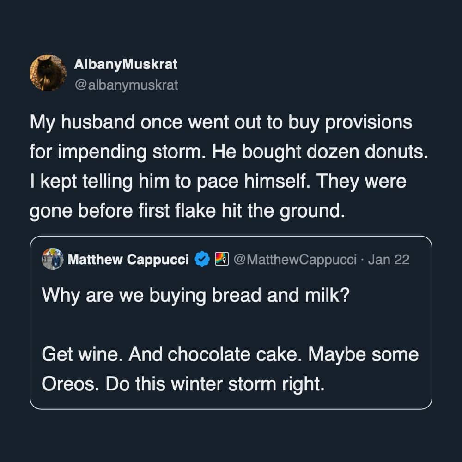462x462 pixels.
Task: Click the line beginning "Get wine. And chocolate cake"
Action: click(230, 355)
